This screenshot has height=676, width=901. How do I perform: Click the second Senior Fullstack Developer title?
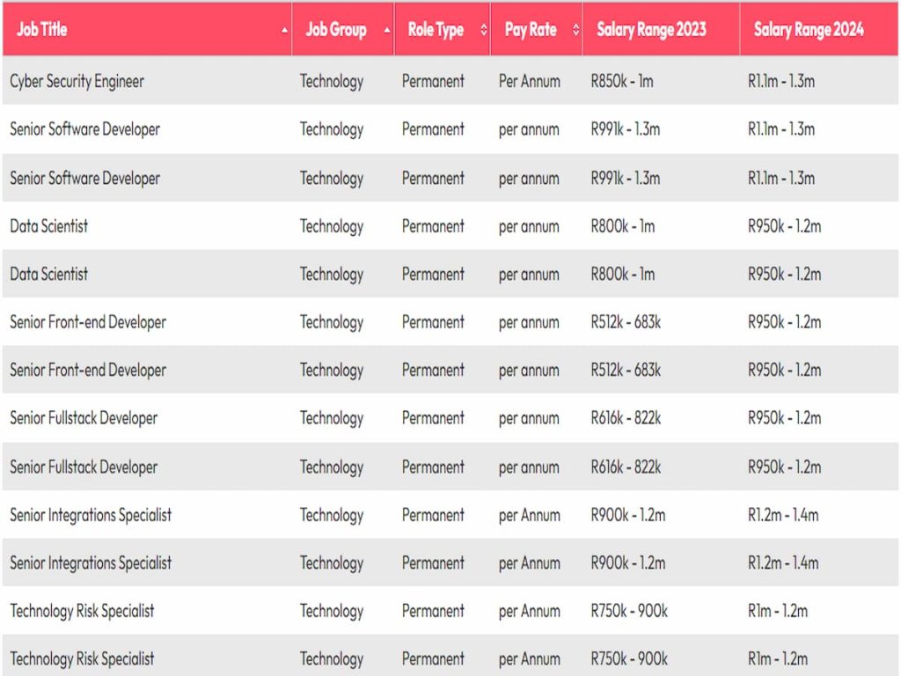pyautogui.click(x=84, y=467)
